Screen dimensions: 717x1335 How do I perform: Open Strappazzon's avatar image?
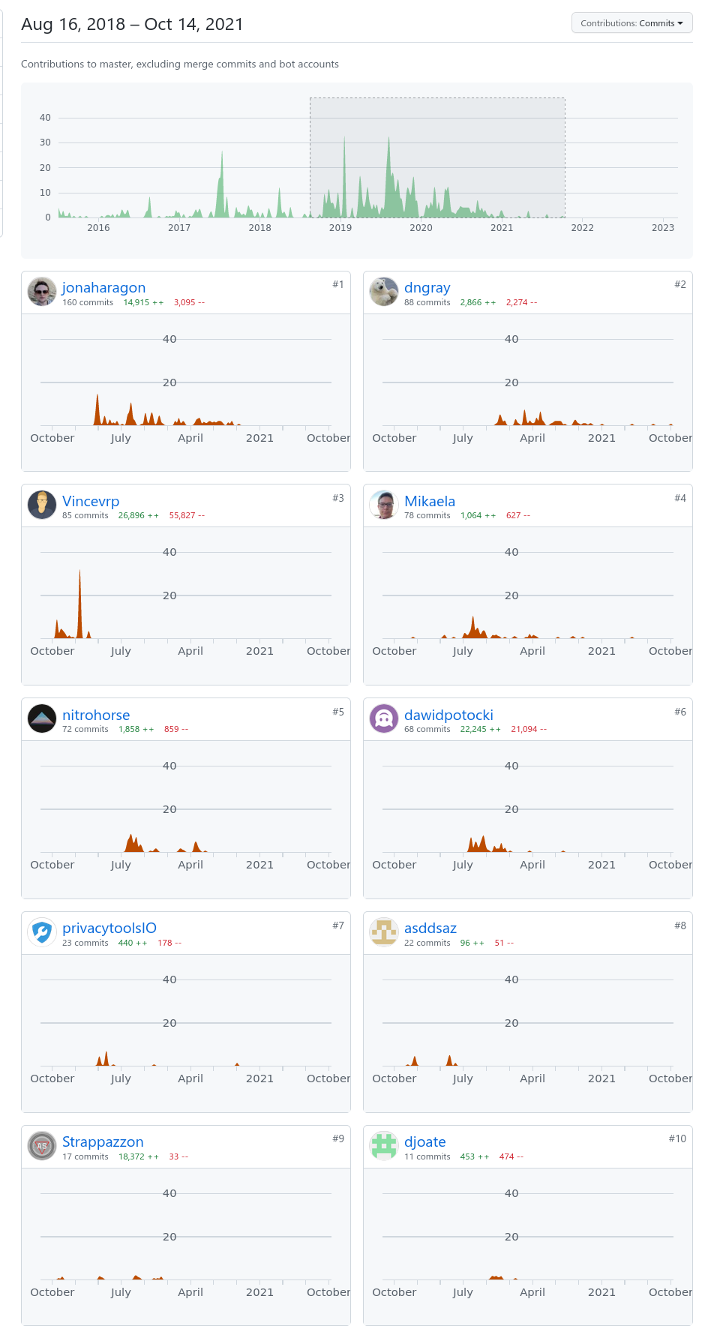[x=42, y=1146]
